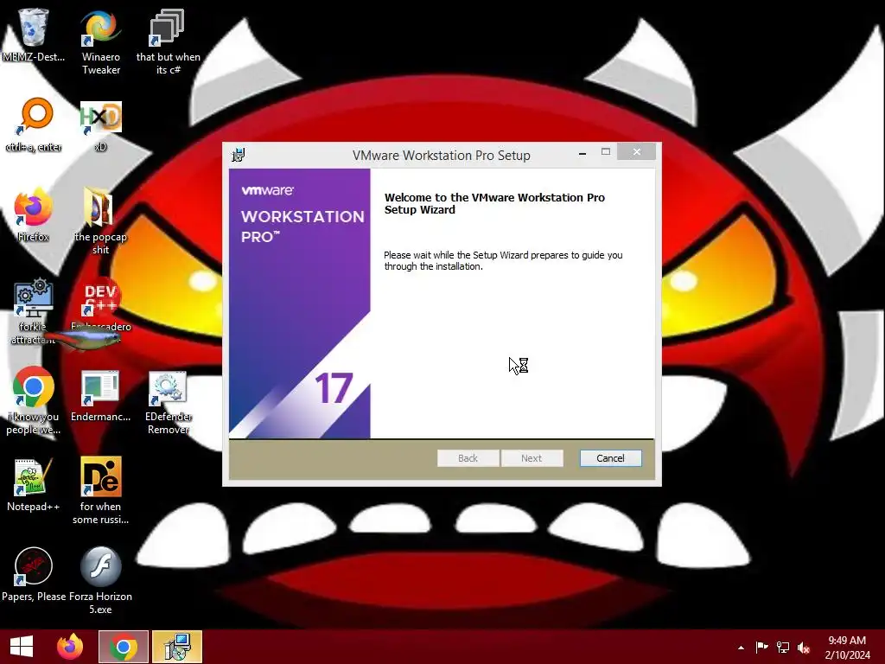Minimize the VMware Setup window
885x664 pixels.
point(582,152)
